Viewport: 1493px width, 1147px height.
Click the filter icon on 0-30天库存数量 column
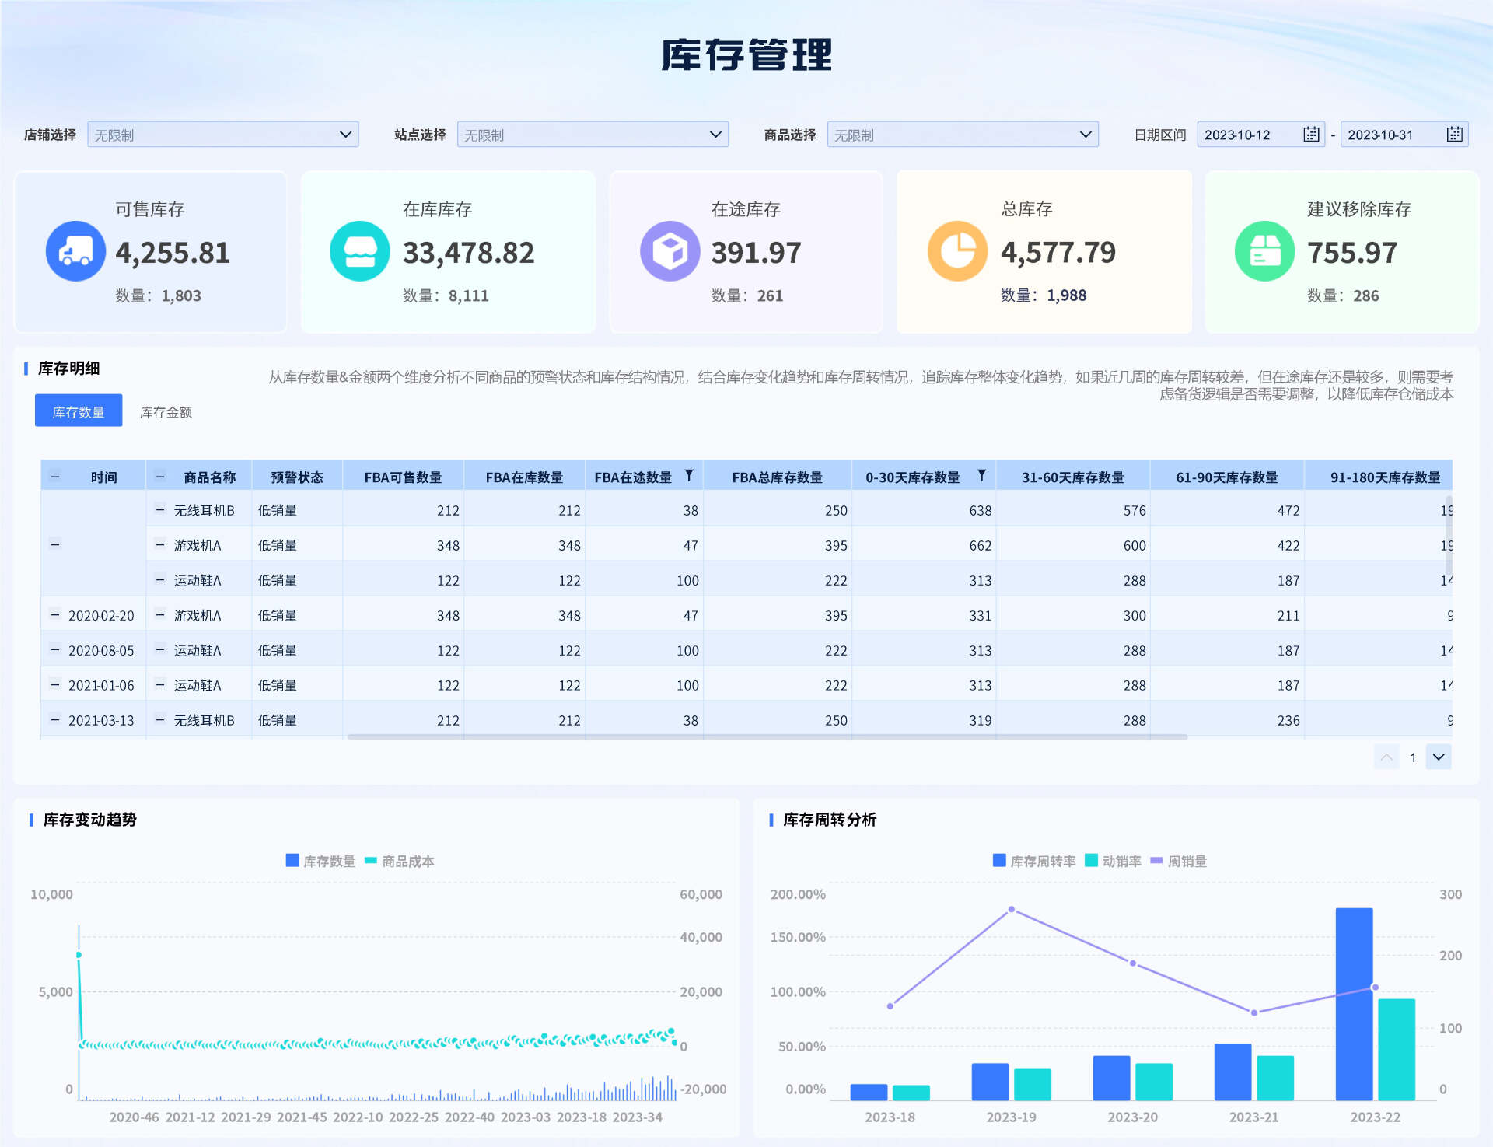coord(981,475)
